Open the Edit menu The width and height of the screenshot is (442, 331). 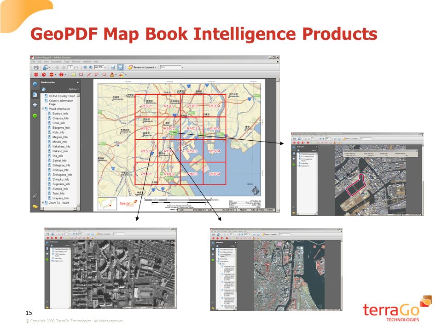pyautogui.click(x=39, y=61)
